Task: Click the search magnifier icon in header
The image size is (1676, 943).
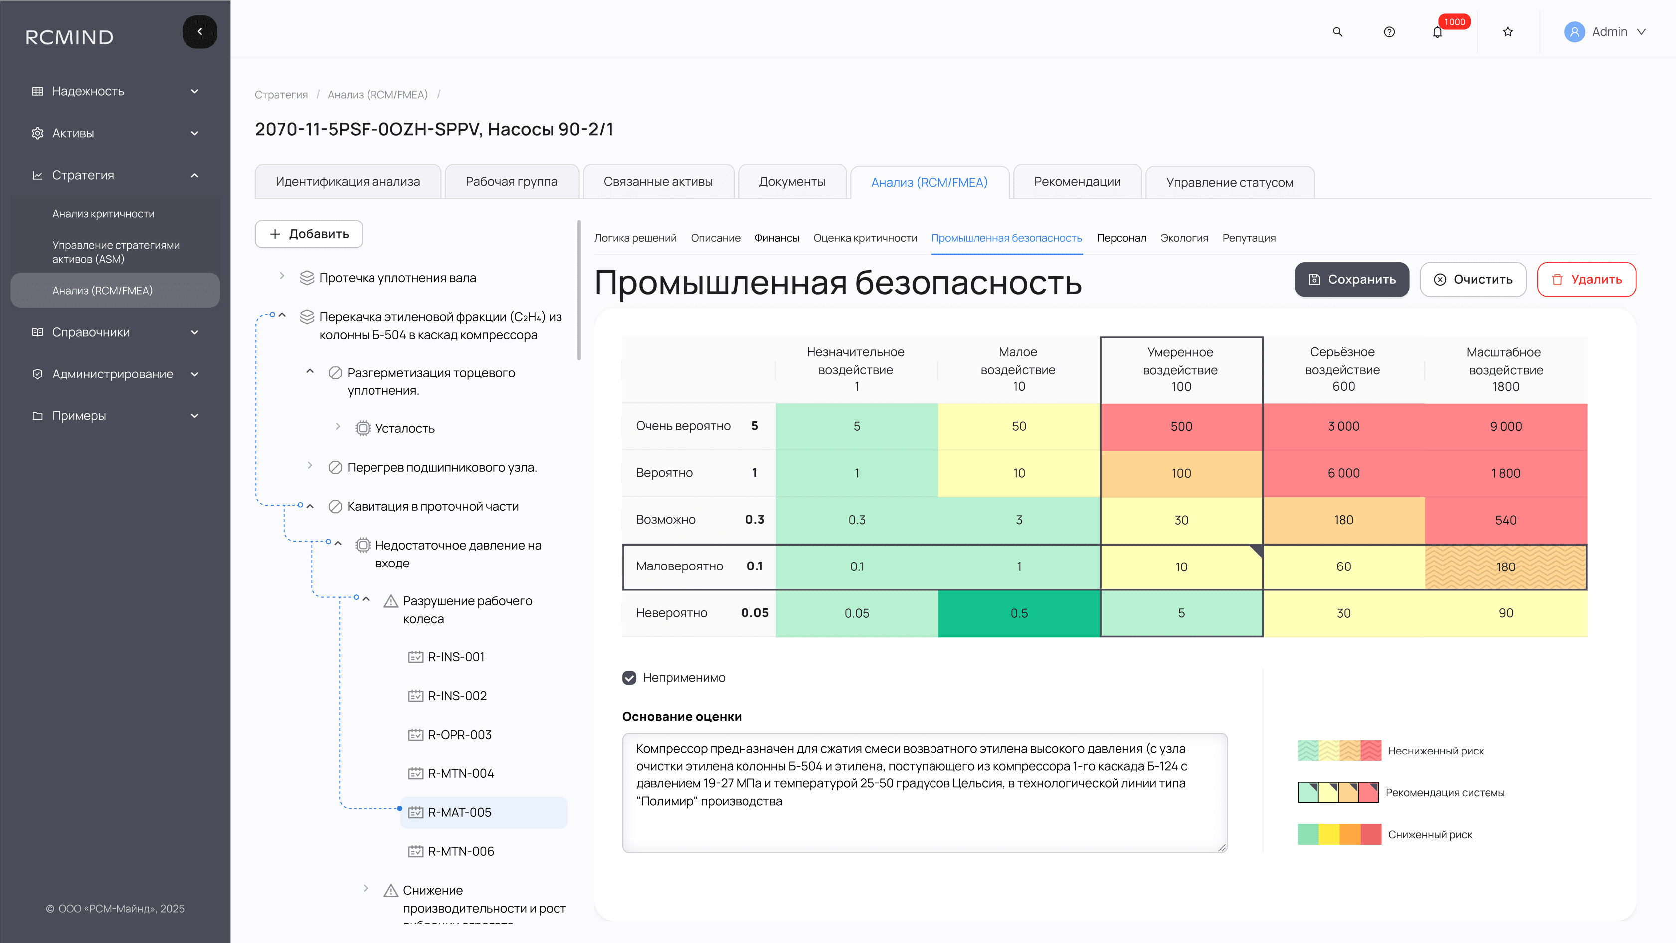Action: (x=1338, y=32)
